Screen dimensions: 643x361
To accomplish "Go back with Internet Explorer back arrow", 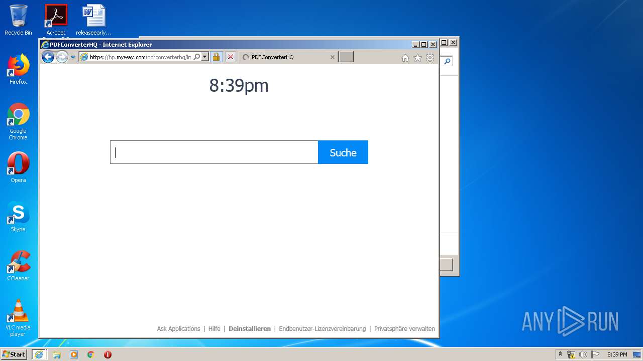I will [48, 57].
